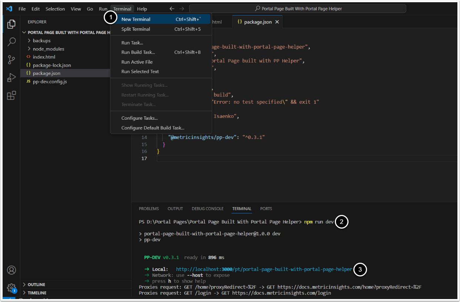Viewport: 460px width, 302px height.
Task: Select Configure Tasks... menu entry
Action: (x=139, y=118)
